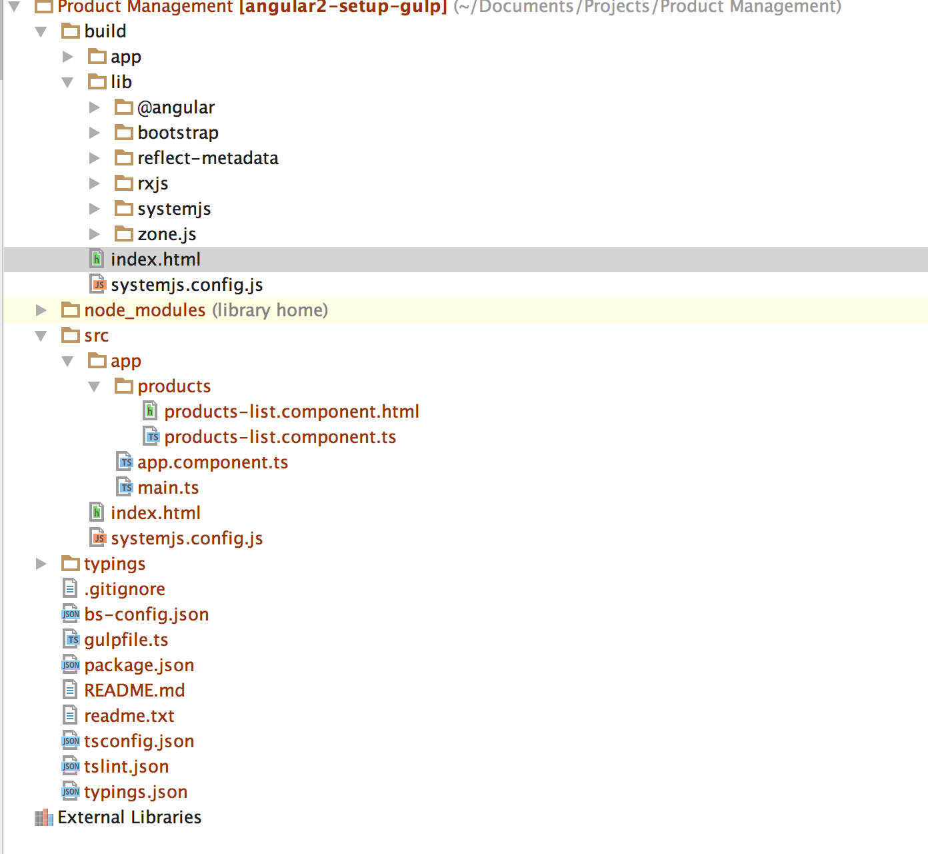
Task: Select the highlighted build index.html file
Action: tap(155, 260)
